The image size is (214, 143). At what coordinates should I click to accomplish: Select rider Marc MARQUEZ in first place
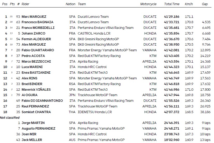click(34, 16)
